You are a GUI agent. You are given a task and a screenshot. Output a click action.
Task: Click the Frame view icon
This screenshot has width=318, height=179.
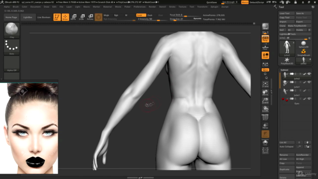click(x=265, y=84)
